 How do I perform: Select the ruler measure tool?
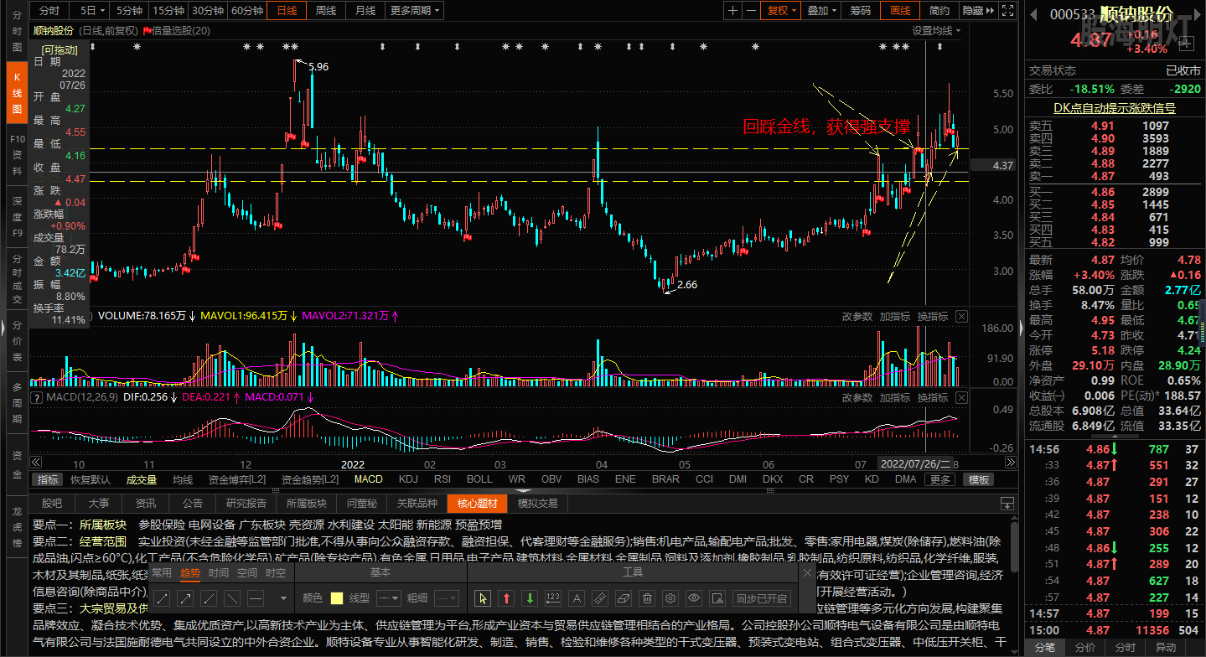click(600, 598)
